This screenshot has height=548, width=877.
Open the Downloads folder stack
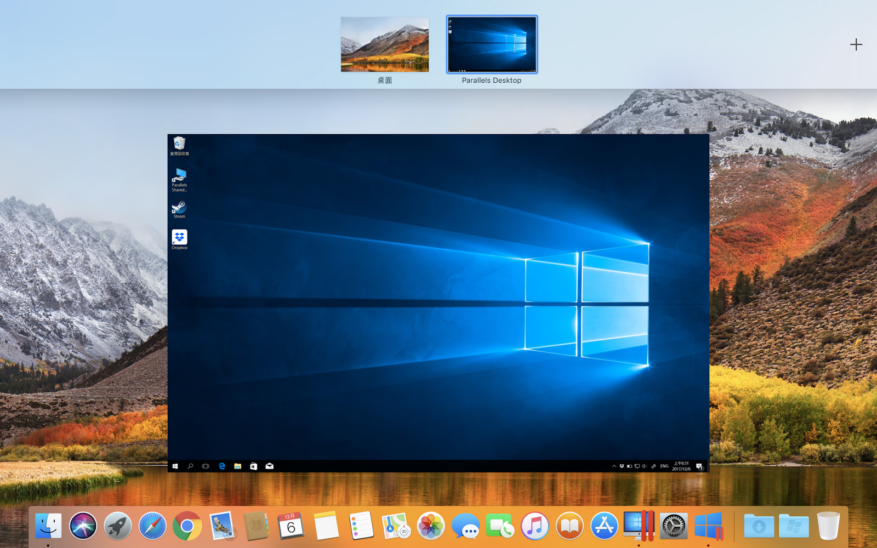point(759,527)
